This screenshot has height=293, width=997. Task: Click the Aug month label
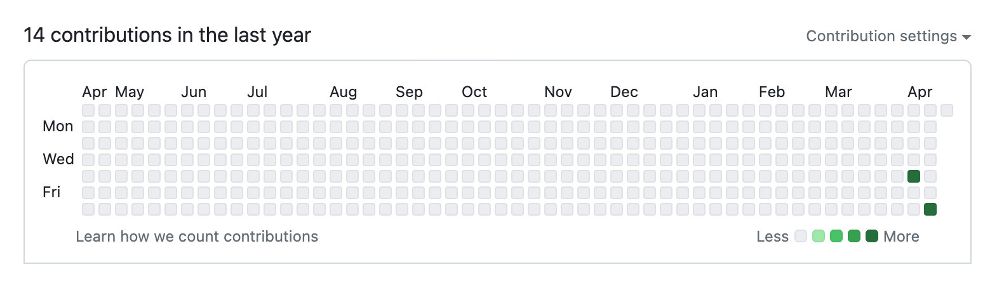[x=344, y=92]
